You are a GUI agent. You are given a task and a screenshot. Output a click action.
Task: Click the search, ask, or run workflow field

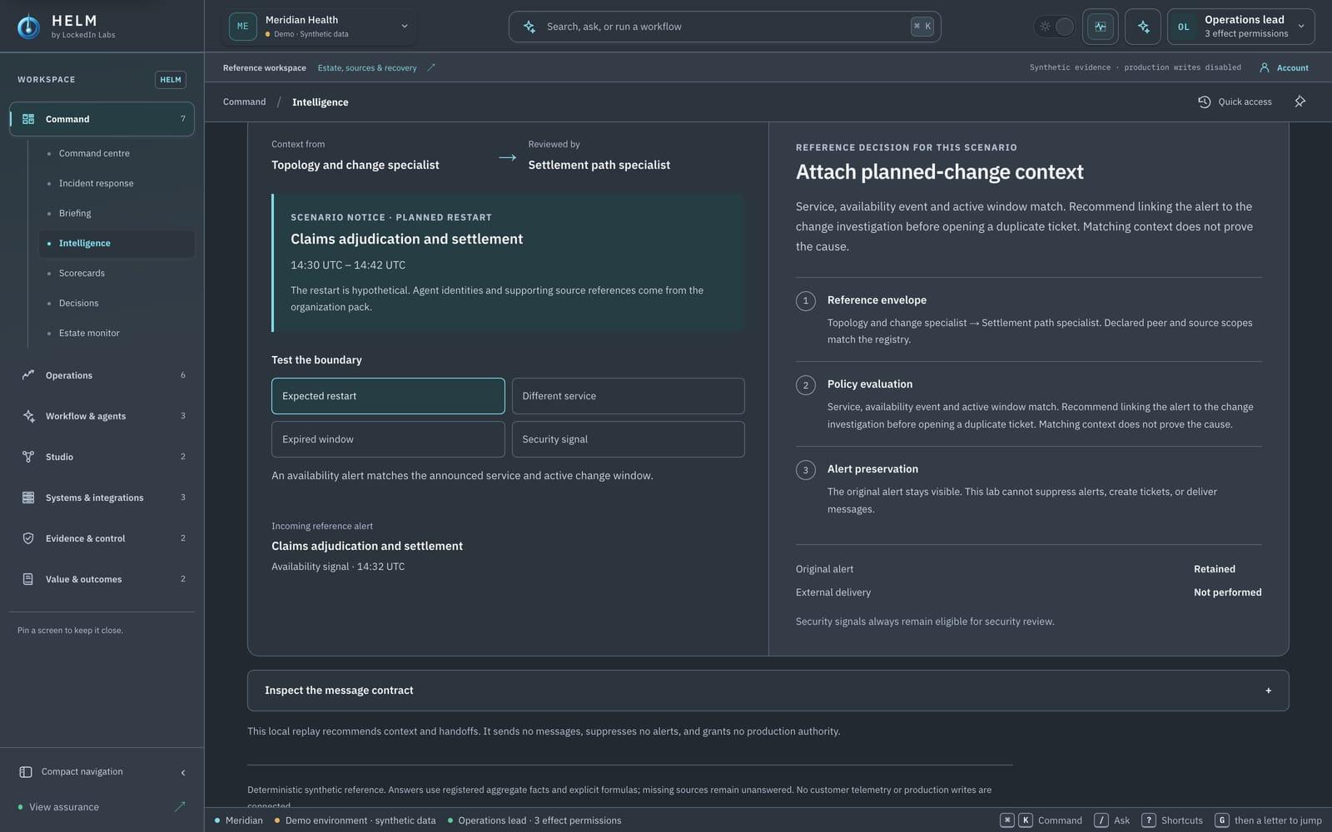click(x=724, y=27)
